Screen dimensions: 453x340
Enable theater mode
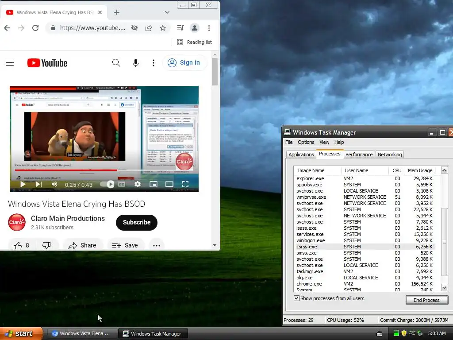[x=169, y=184]
